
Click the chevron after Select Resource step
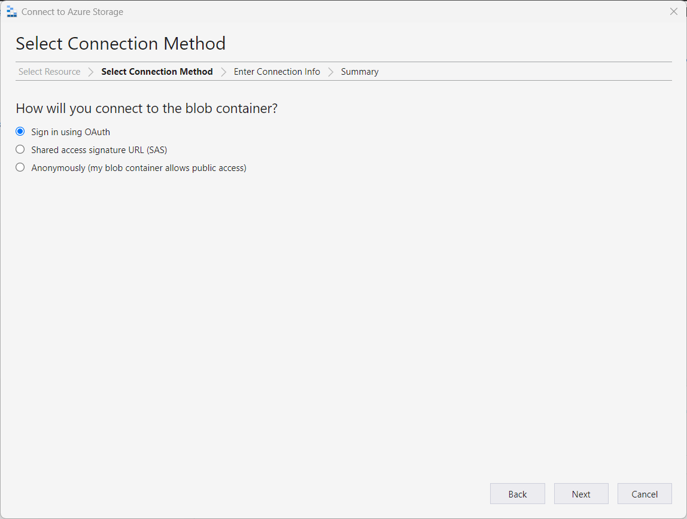91,72
